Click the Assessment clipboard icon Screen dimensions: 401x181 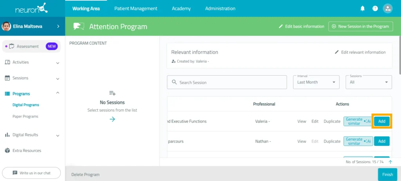pyautogui.click(x=11, y=46)
